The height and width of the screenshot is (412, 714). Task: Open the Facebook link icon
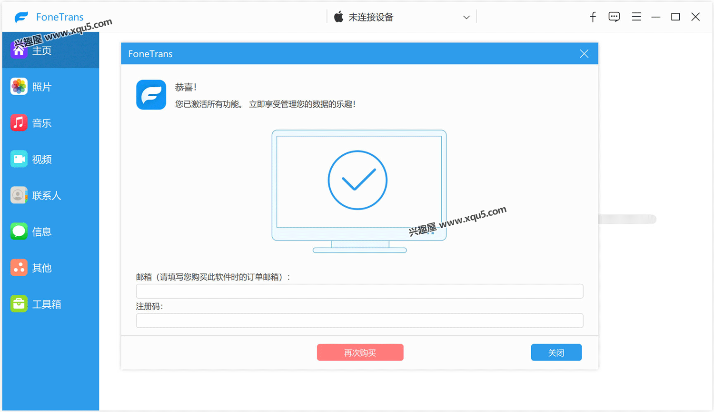pos(593,17)
